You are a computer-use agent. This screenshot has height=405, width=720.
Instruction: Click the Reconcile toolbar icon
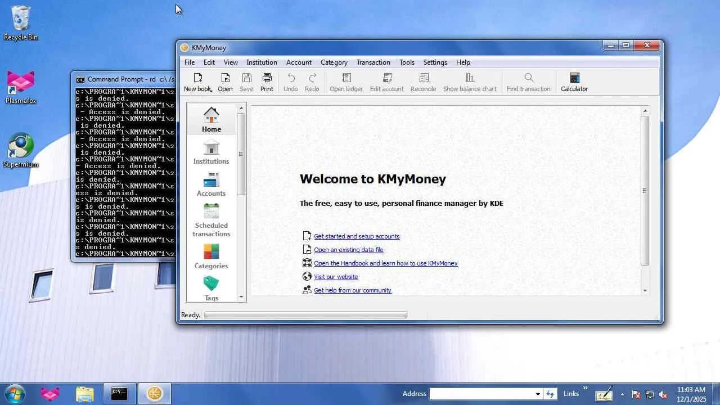[x=424, y=78]
